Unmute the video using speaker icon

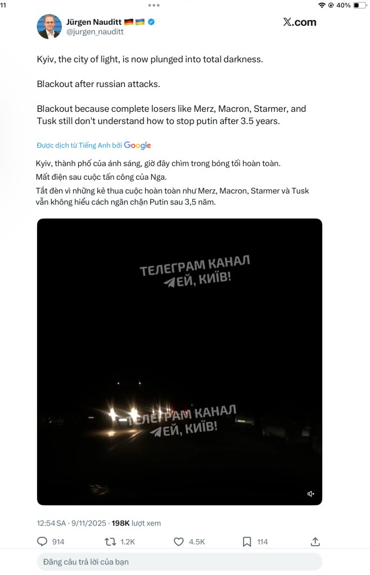(310, 494)
